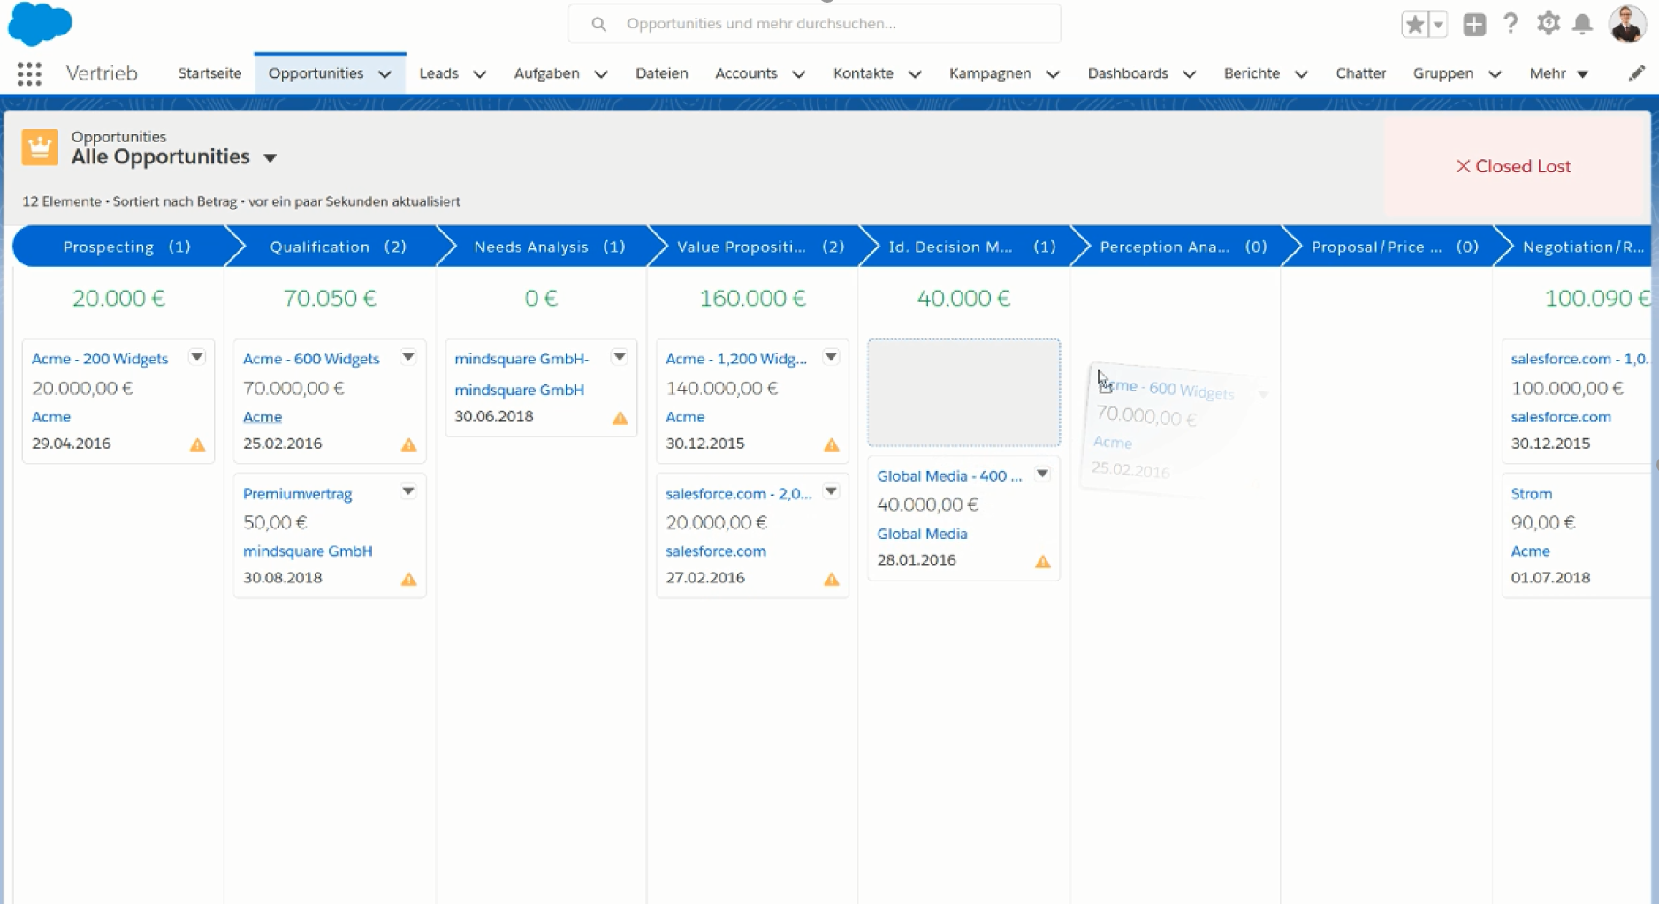This screenshot has width=1659, height=904.
Task: Open actions menu on Premiumvertrag card
Action: coord(408,491)
